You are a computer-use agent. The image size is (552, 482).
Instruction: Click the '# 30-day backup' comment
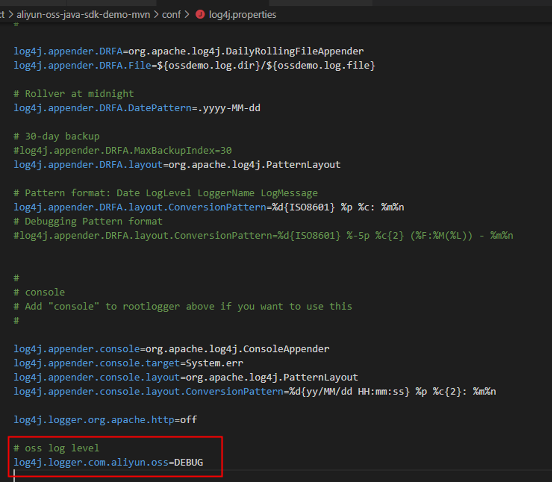pyautogui.click(x=56, y=136)
